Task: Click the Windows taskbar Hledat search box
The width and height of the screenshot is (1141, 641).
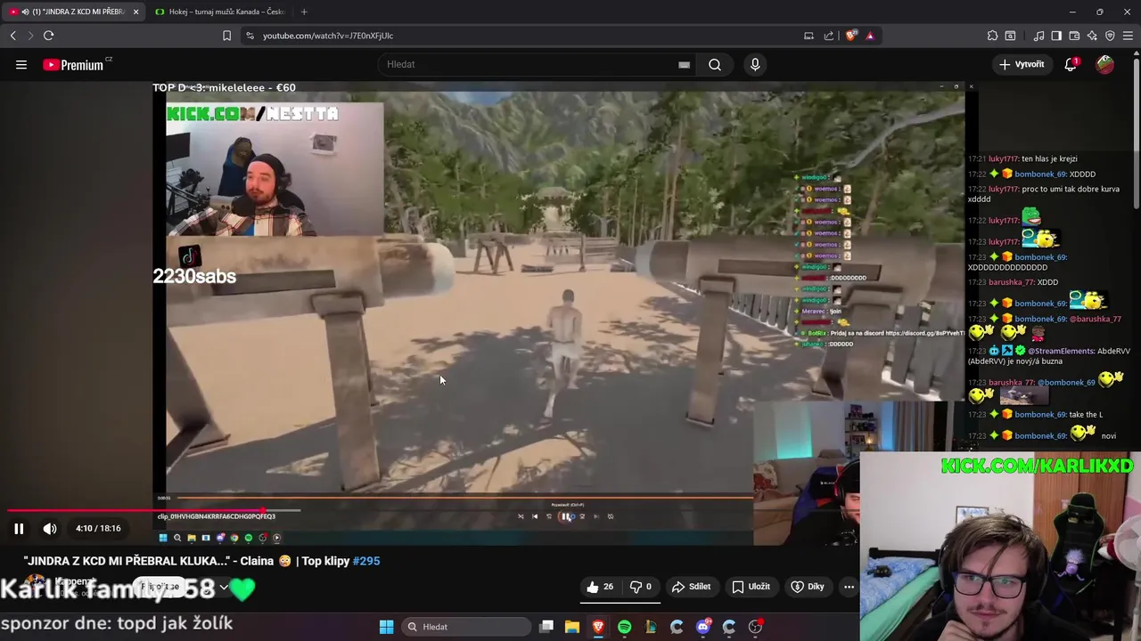Action: click(468, 627)
